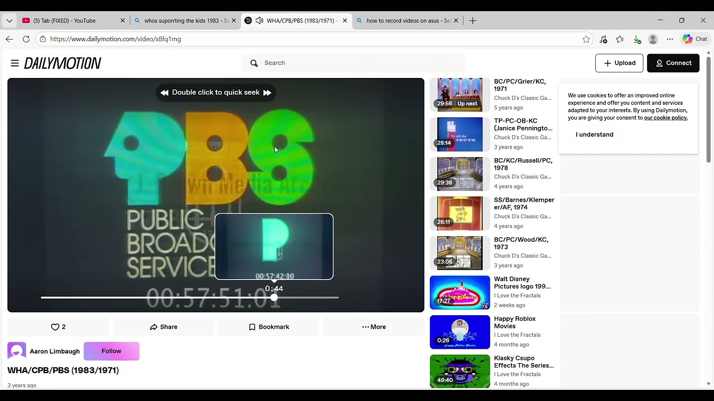
Task: Open SS/Barnes/Klemperer/AF, 1974 thumbnail
Action: tap(460, 213)
